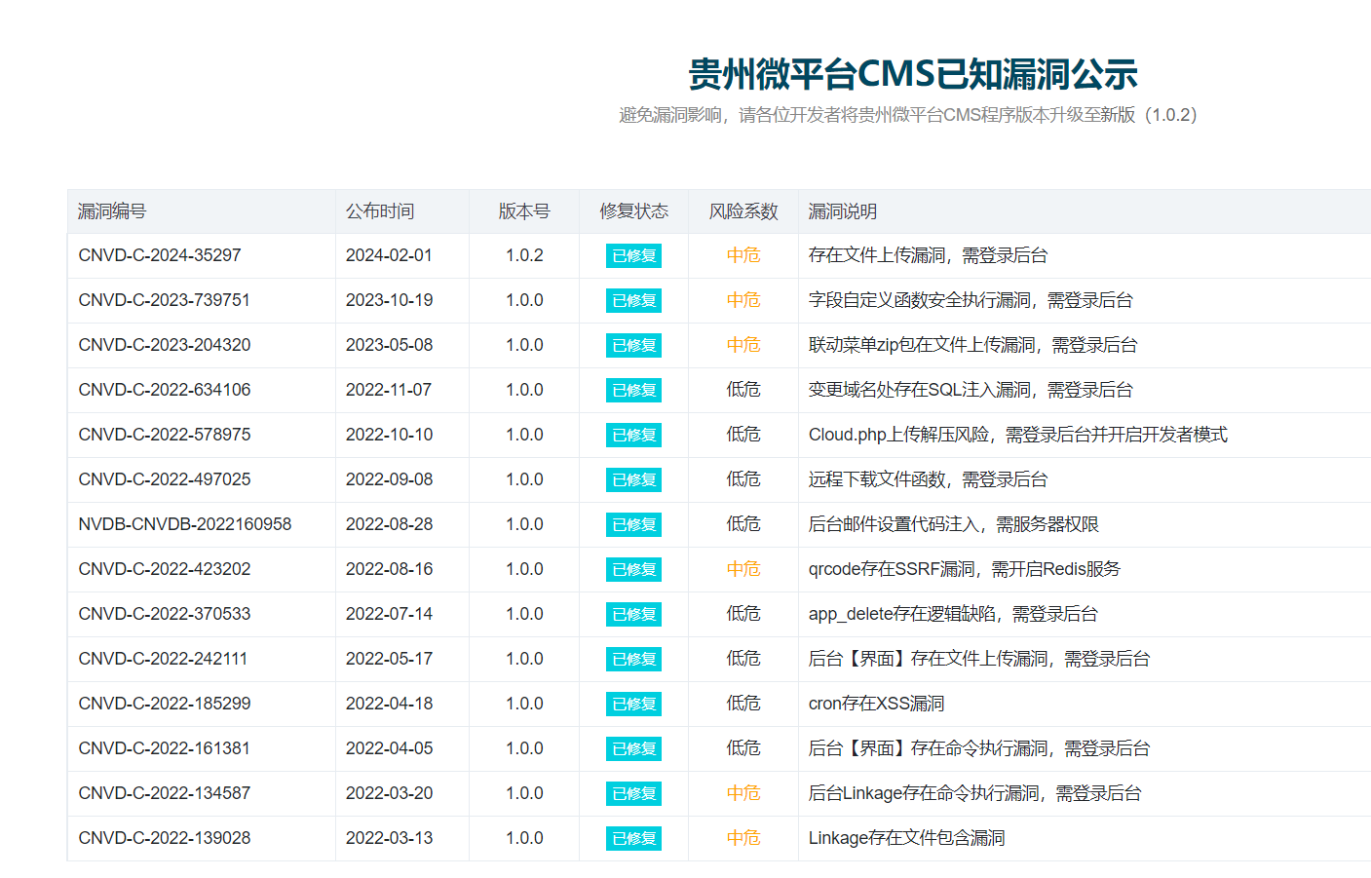Click the 已修复 badge for CNVD-C-2022-634106
This screenshot has height=878, width=1371.
click(x=634, y=390)
